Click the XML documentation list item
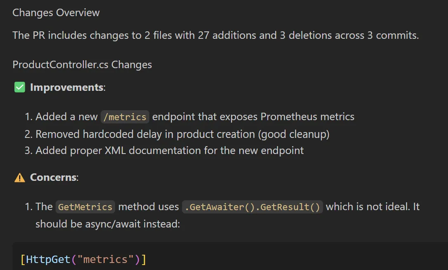Image resolution: width=448 pixels, height=270 pixels. point(170,151)
